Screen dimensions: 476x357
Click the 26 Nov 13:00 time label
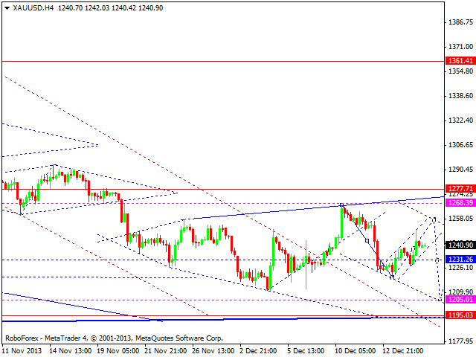[x=213, y=351]
